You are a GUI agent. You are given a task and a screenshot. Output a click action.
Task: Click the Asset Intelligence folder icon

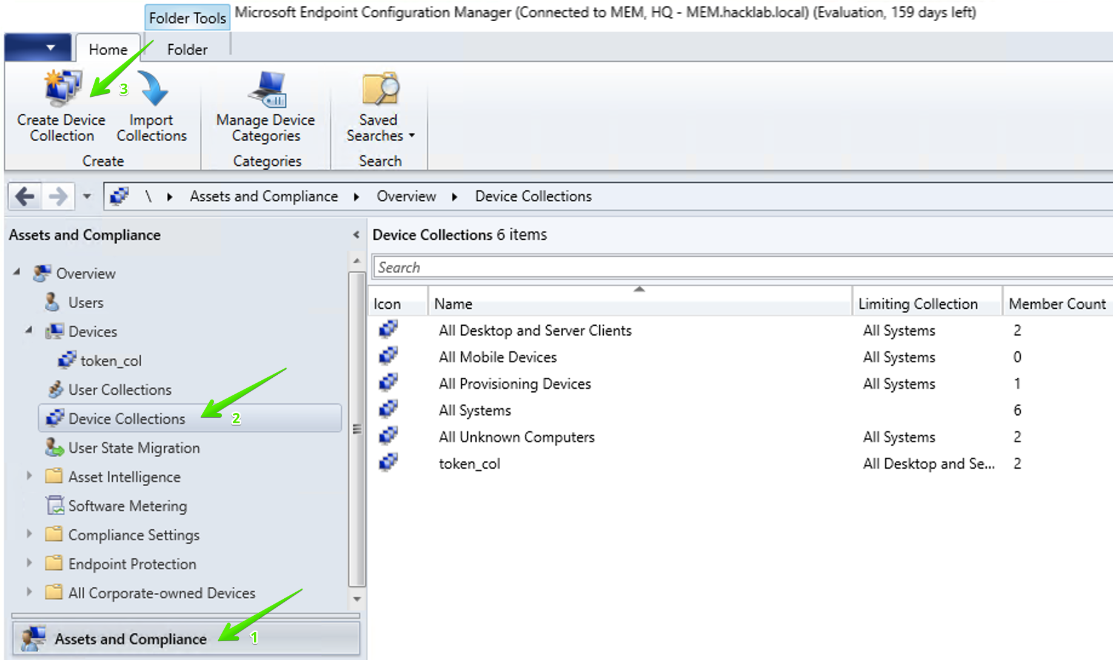click(54, 477)
